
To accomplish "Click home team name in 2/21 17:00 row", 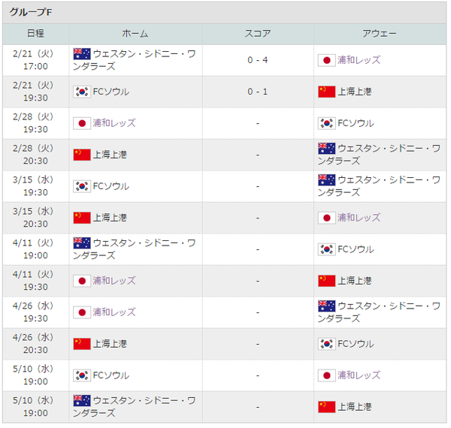I will 135,60.
